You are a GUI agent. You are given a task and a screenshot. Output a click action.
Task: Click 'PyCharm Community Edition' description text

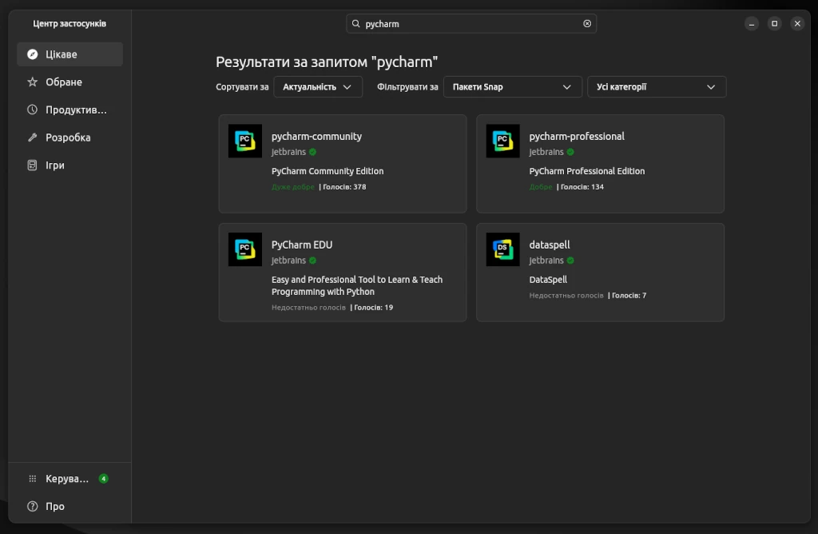click(x=327, y=171)
